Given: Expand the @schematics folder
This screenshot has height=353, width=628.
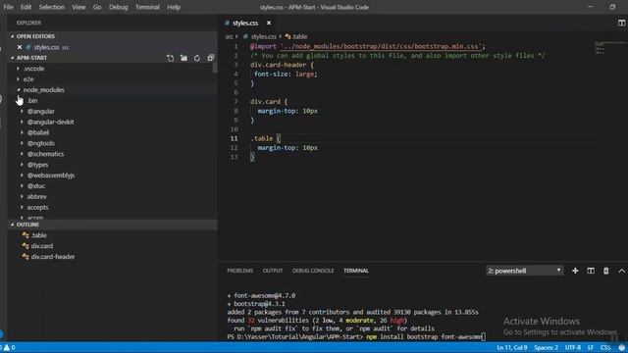Looking at the screenshot, I should [x=45, y=154].
